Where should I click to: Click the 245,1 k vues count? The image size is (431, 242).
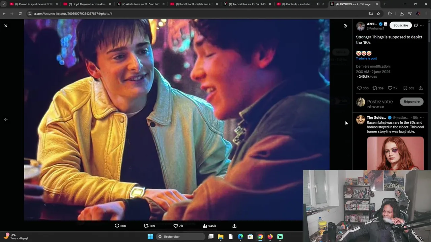coord(368,77)
